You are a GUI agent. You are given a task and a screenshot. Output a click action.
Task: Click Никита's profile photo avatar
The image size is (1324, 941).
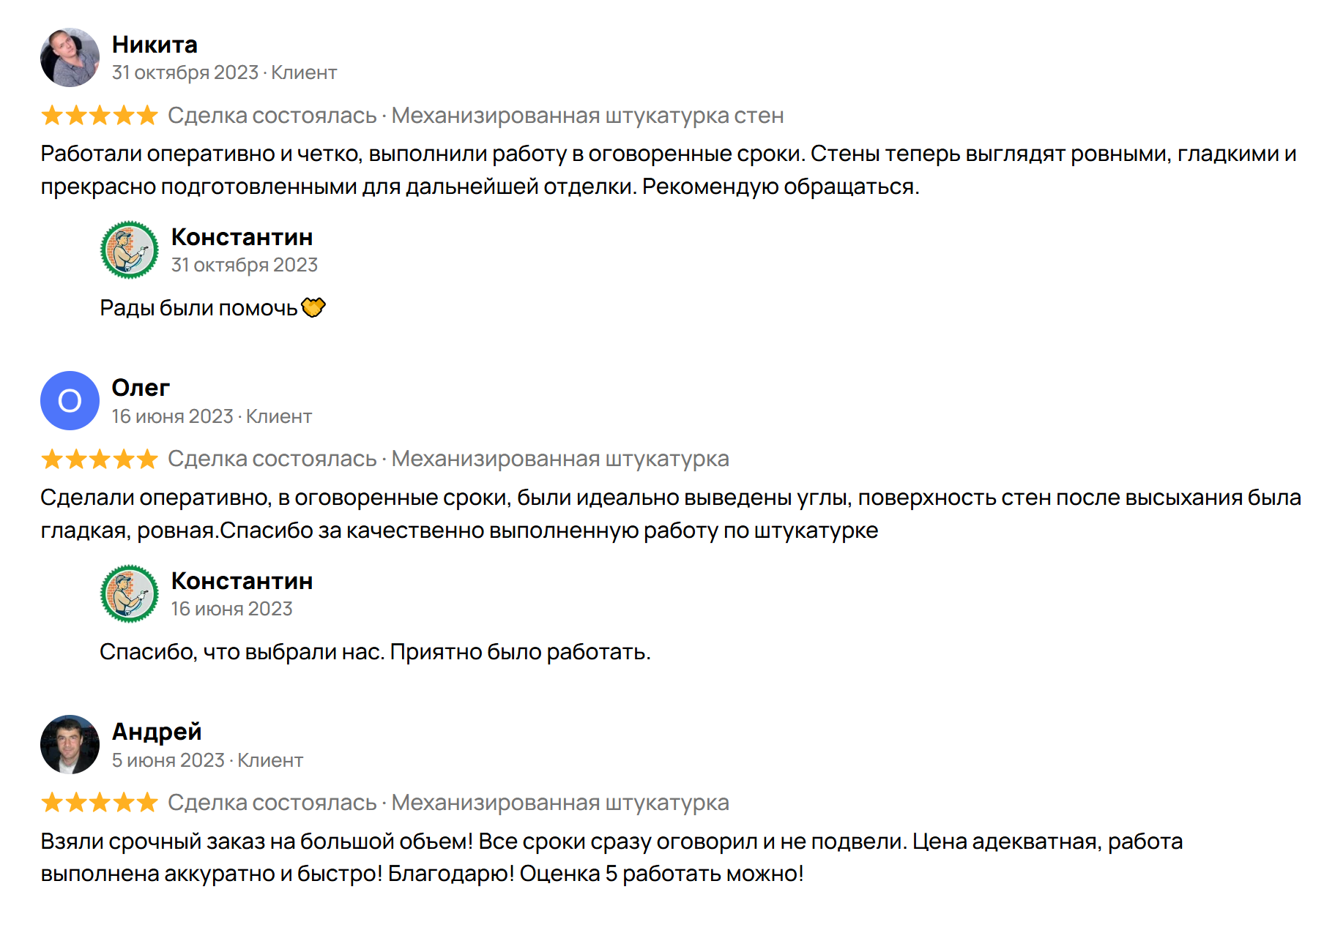70,58
